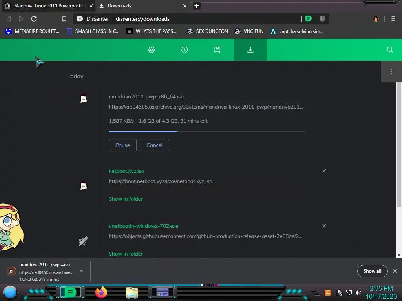The height and width of the screenshot is (301, 402).
Task: Cancel the mandriva2011 download
Action: [154, 145]
